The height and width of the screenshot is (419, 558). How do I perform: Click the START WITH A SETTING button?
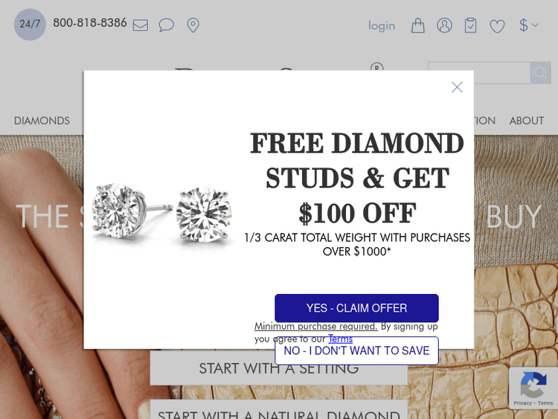279,368
